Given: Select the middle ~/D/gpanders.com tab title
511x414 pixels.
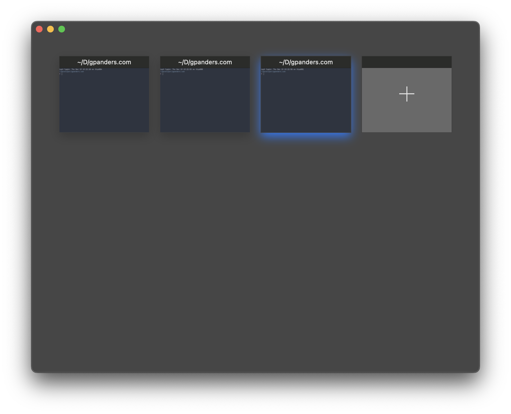Looking at the screenshot, I should pos(205,62).
